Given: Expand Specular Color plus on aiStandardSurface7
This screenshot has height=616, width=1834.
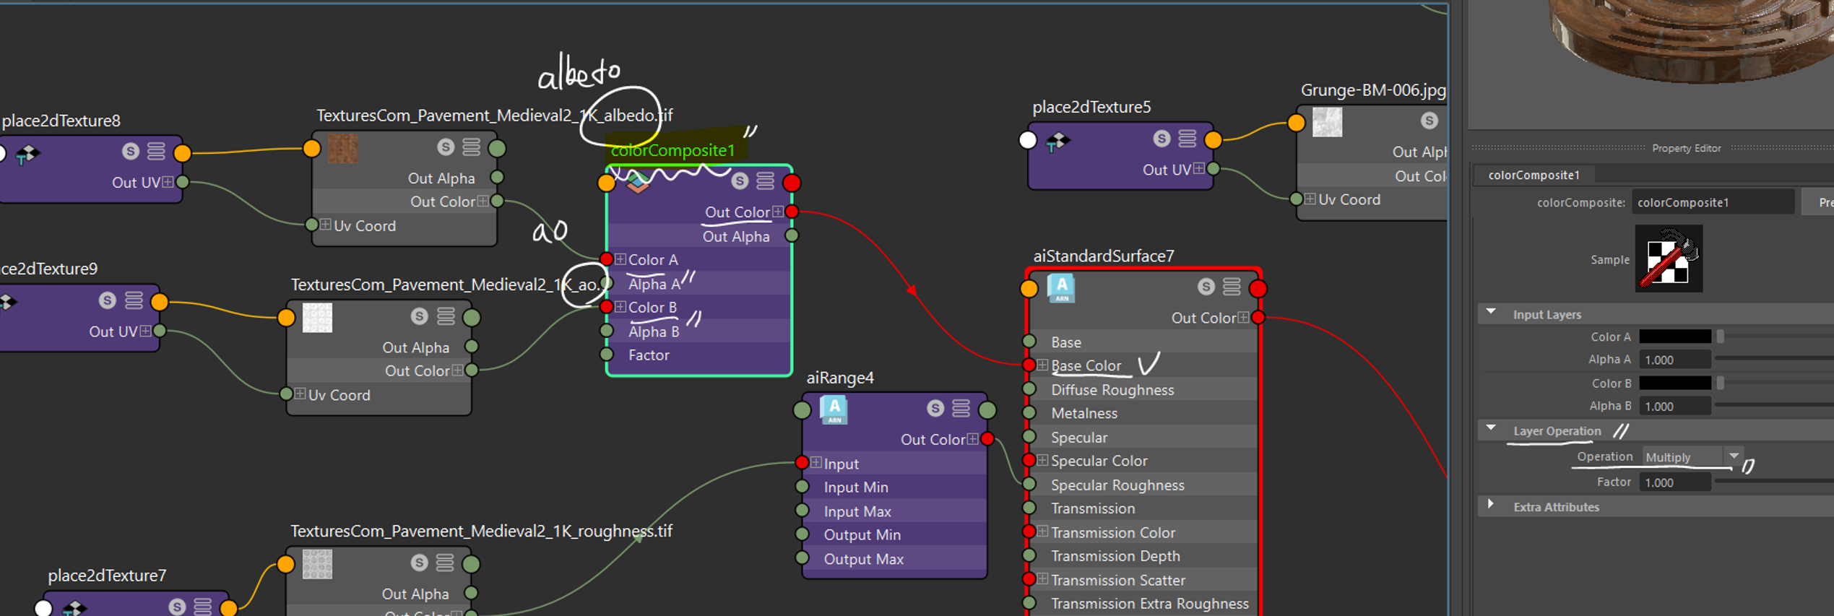Looking at the screenshot, I should click(x=1042, y=460).
